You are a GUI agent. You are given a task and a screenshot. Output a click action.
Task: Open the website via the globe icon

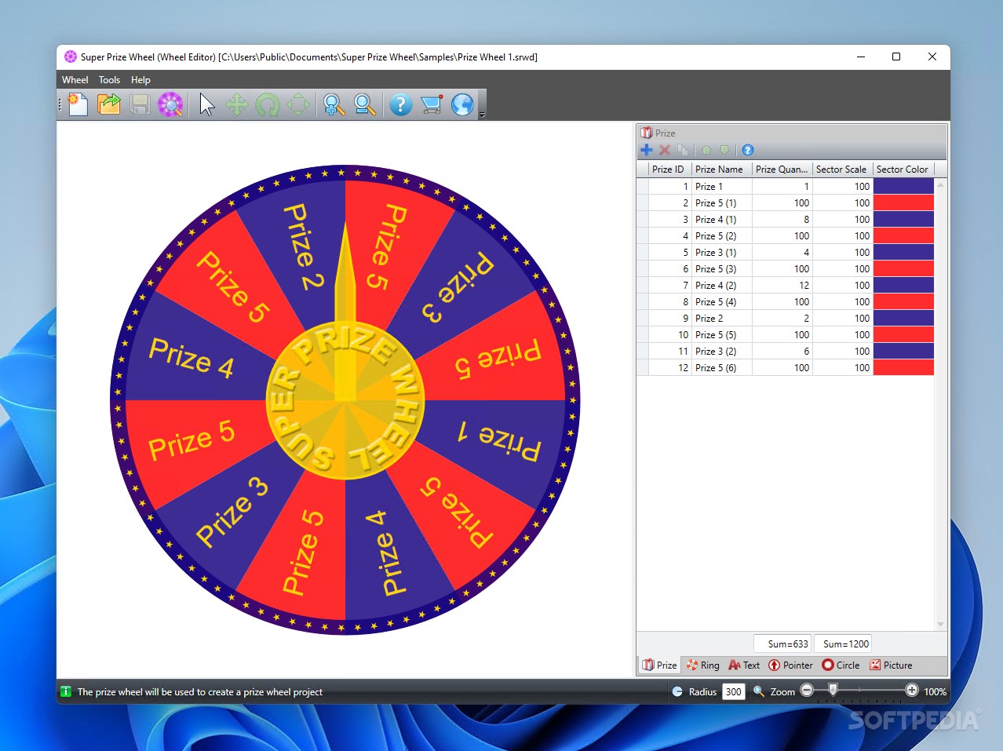coord(462,104)
